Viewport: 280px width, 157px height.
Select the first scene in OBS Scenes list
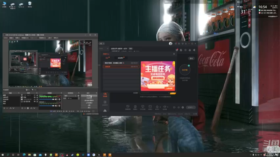point(12,95)
